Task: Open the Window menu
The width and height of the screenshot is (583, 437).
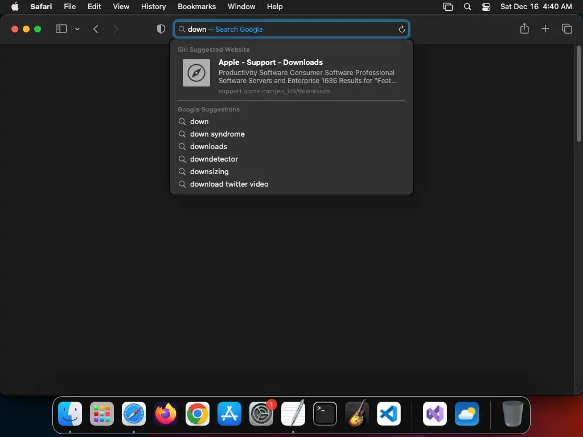Action: [241, 6]
